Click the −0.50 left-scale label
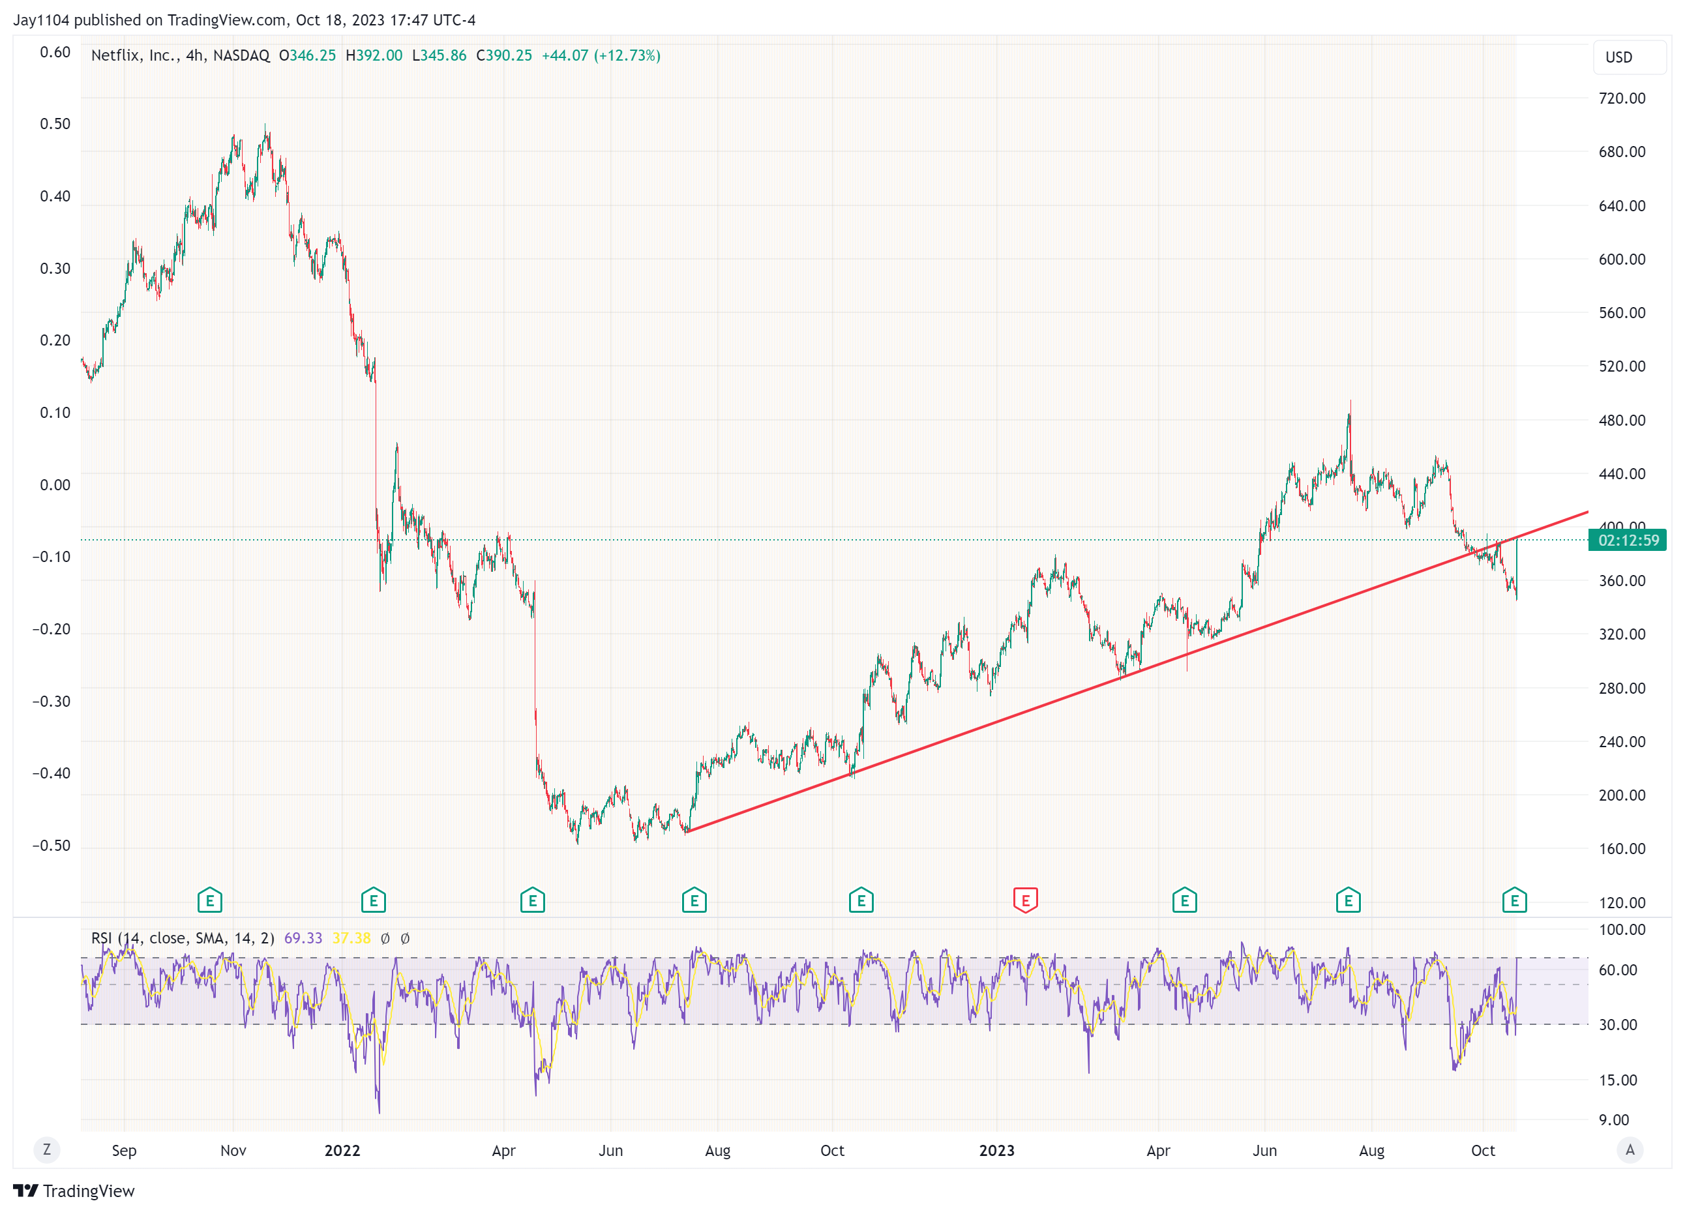1685x1214 pixels. point(50,846)
